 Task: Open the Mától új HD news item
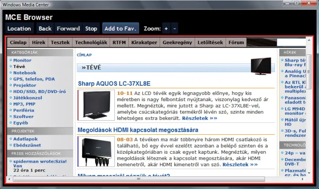(x=295, y=122)
